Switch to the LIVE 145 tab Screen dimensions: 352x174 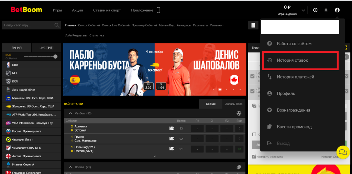point(46,48)
